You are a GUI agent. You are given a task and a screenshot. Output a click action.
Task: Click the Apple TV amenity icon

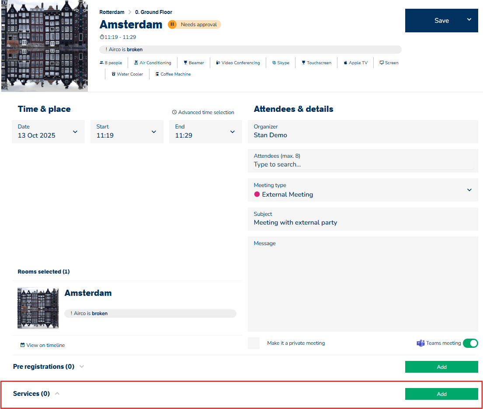pos(345,63)
